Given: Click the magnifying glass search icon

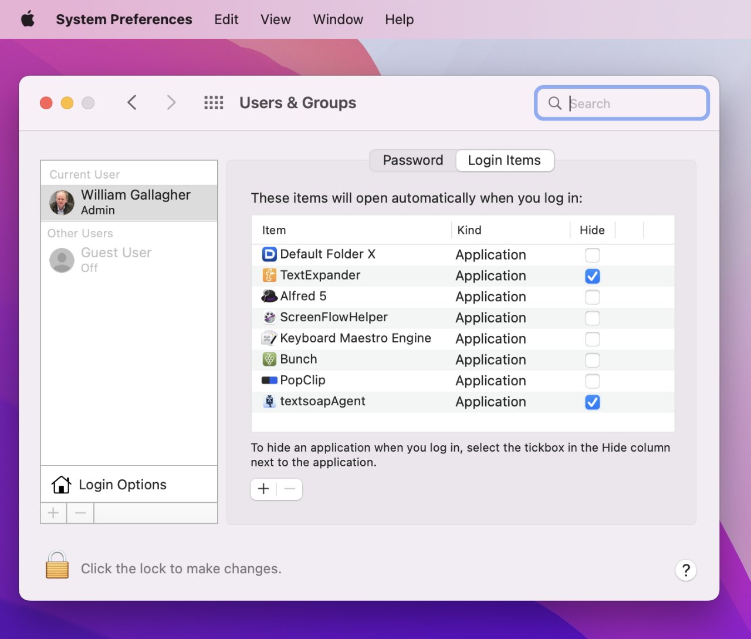Looking at the screenshot, I should pyautogui.click(x=554, y=103).
